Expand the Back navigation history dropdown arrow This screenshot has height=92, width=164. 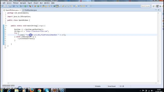pos(86,6)
